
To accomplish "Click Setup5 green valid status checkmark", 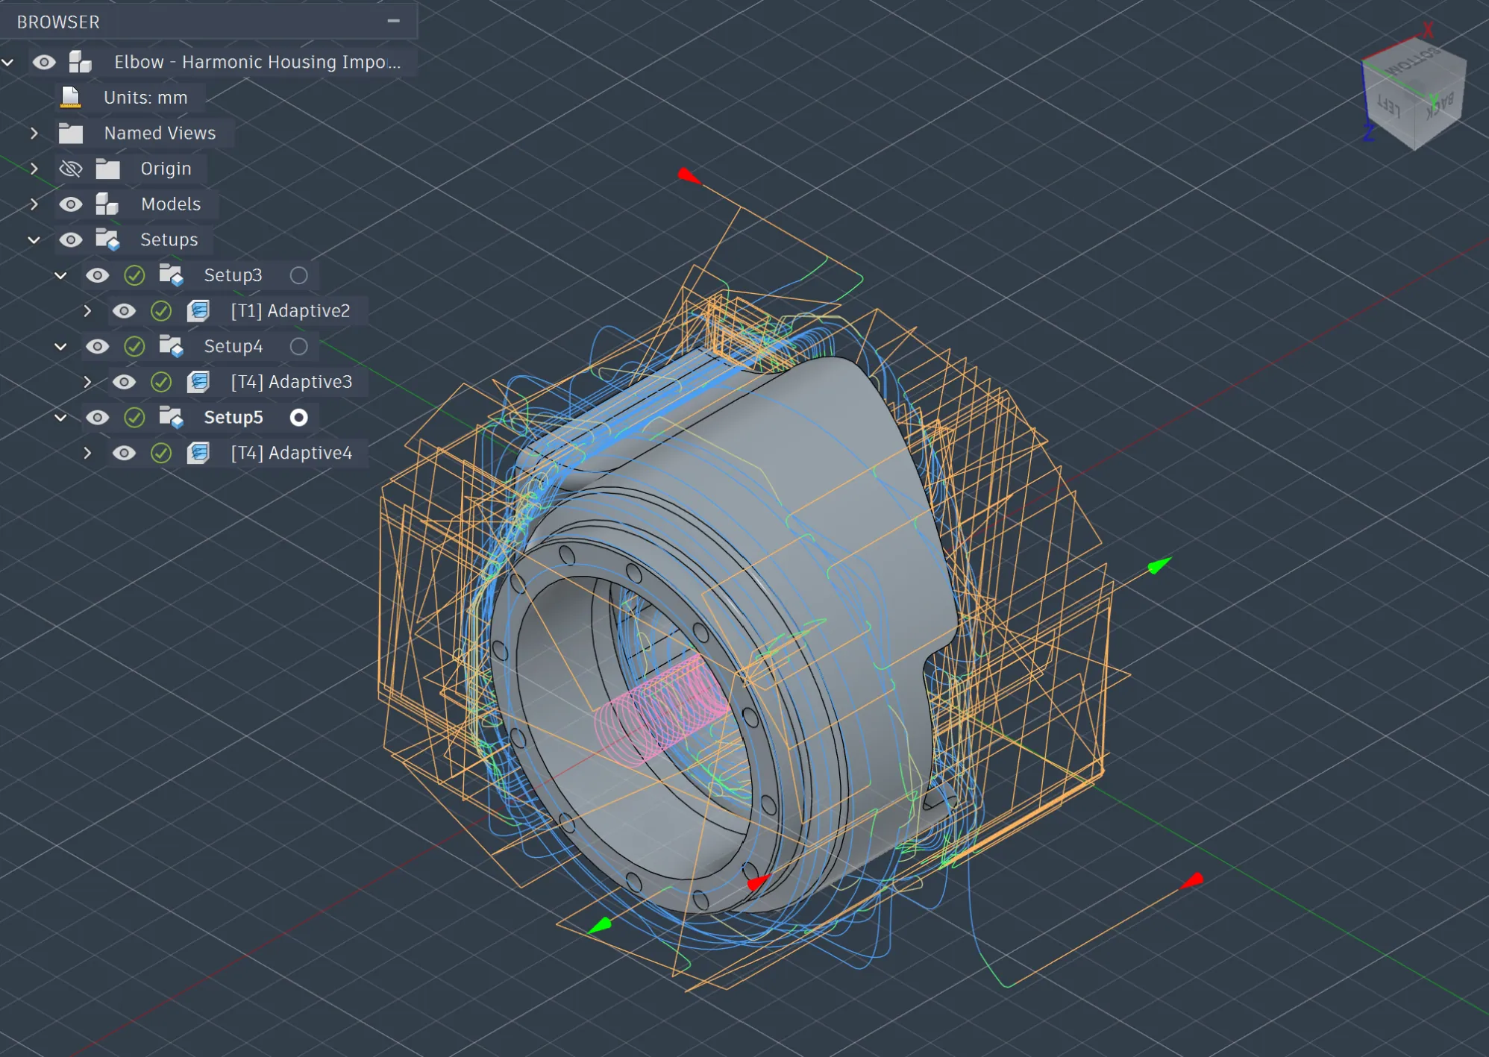I will coord(134,417).
